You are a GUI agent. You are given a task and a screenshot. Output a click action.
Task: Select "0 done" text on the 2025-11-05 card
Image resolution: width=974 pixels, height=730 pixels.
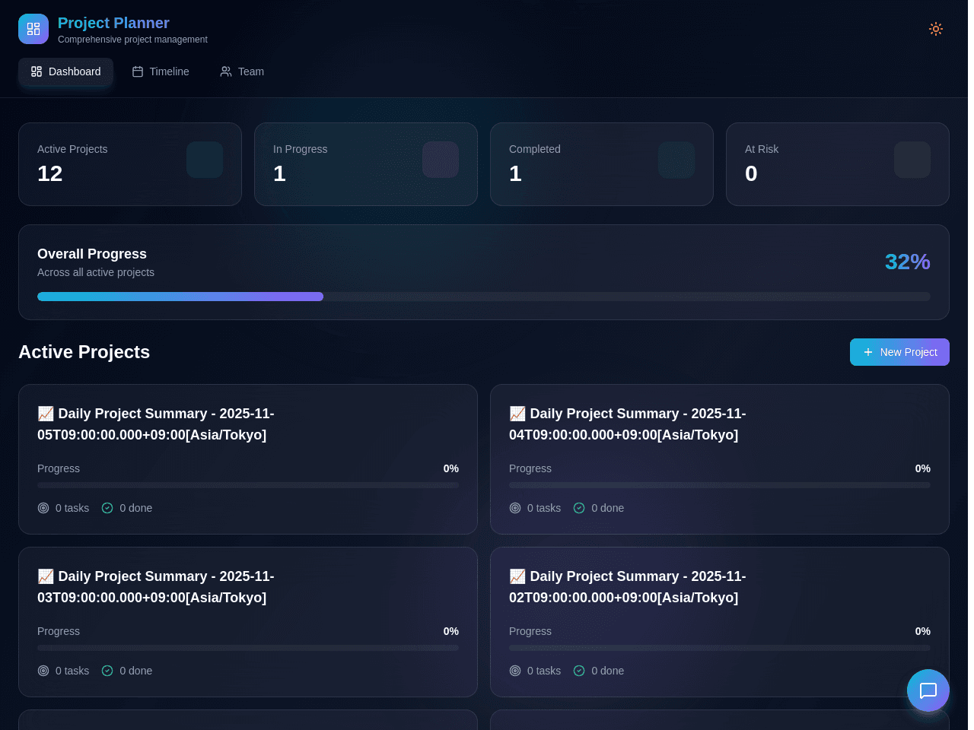(x=136, y=508)
